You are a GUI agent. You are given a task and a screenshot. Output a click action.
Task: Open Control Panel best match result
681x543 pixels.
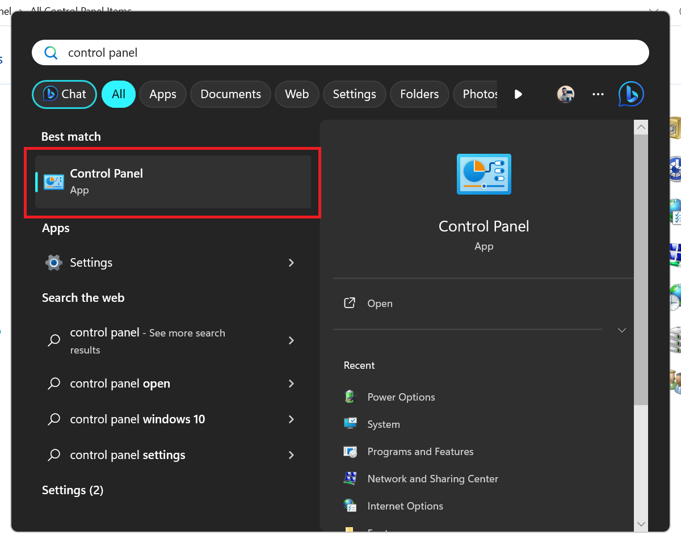click(x=173, y=182)
